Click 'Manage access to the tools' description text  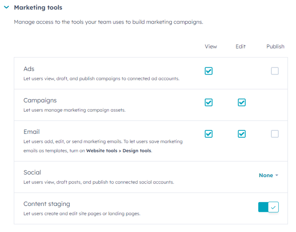tap(108, 22)
